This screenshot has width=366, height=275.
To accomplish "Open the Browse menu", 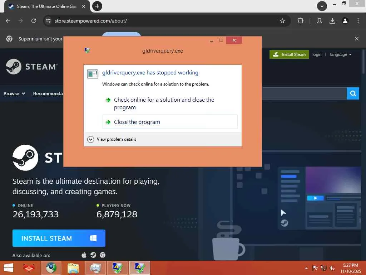I will pos(14,93).
